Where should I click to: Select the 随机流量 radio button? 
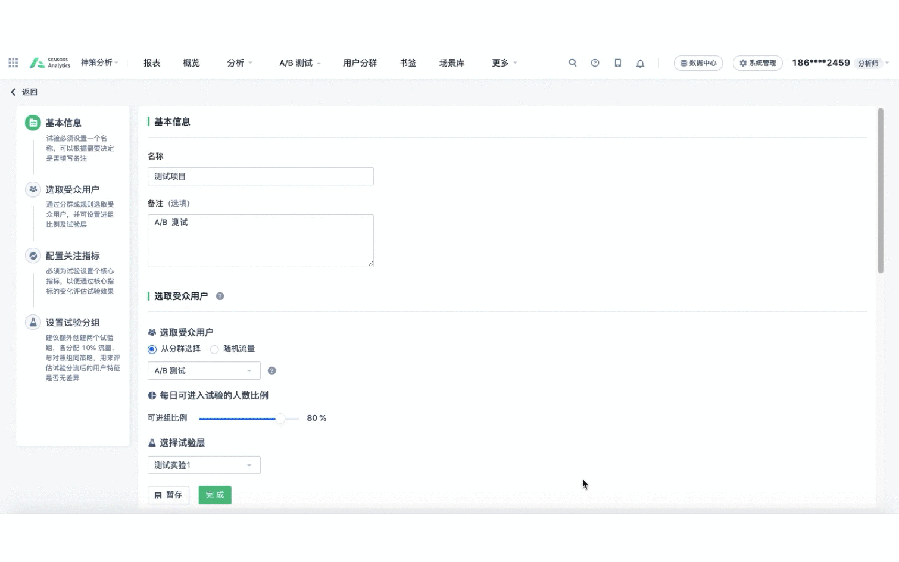point(214,349)
